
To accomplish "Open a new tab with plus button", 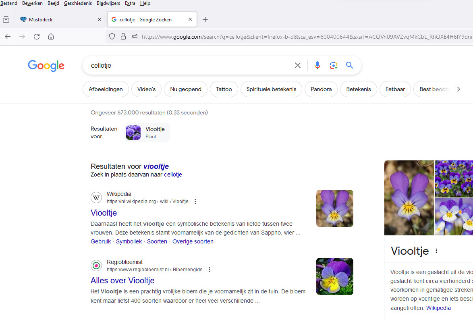I will (x=205, y=20).
